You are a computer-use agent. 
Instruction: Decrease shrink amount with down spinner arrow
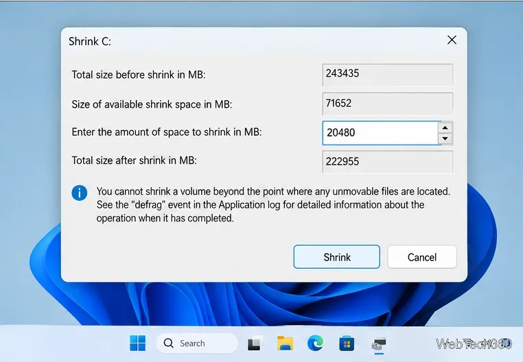(x=445, y=138)
